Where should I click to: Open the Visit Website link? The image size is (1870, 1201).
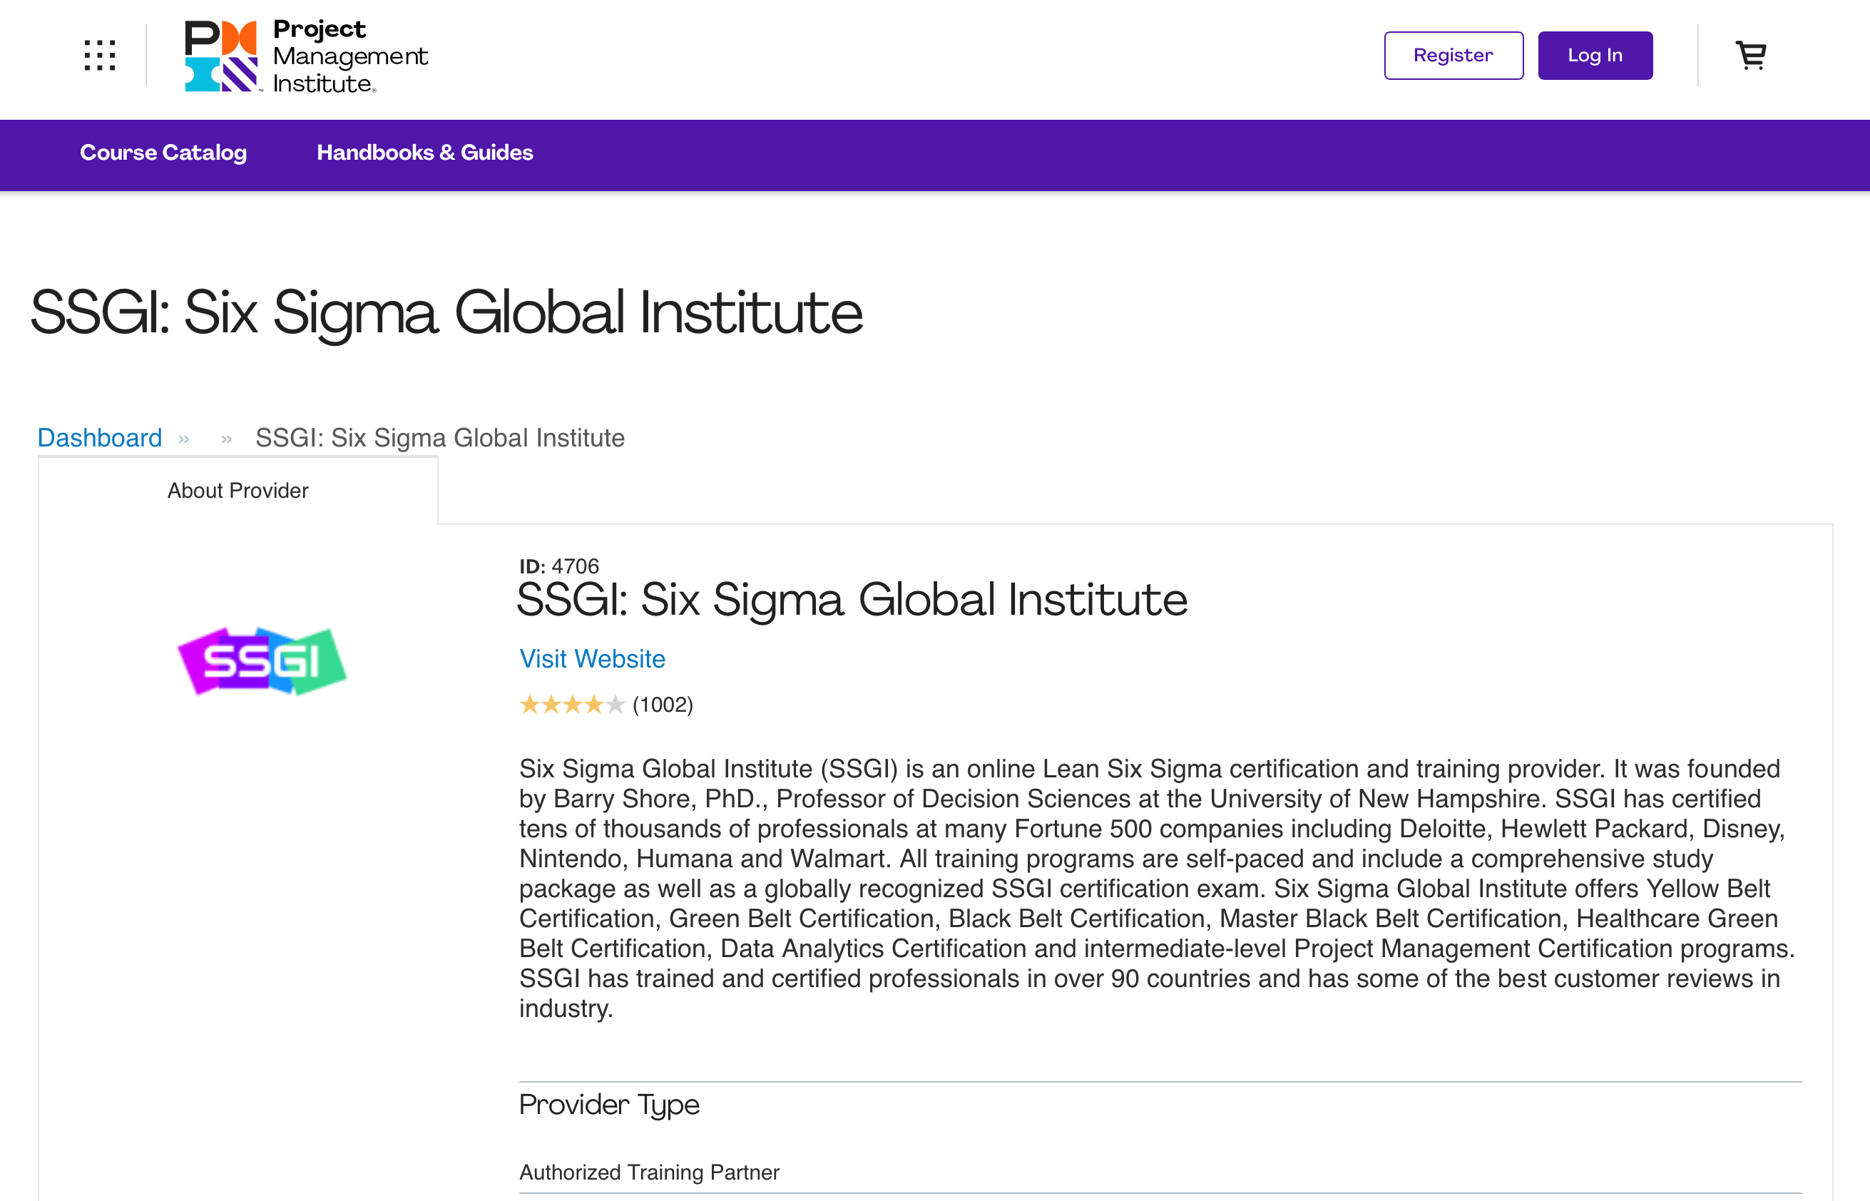(592, 659)
